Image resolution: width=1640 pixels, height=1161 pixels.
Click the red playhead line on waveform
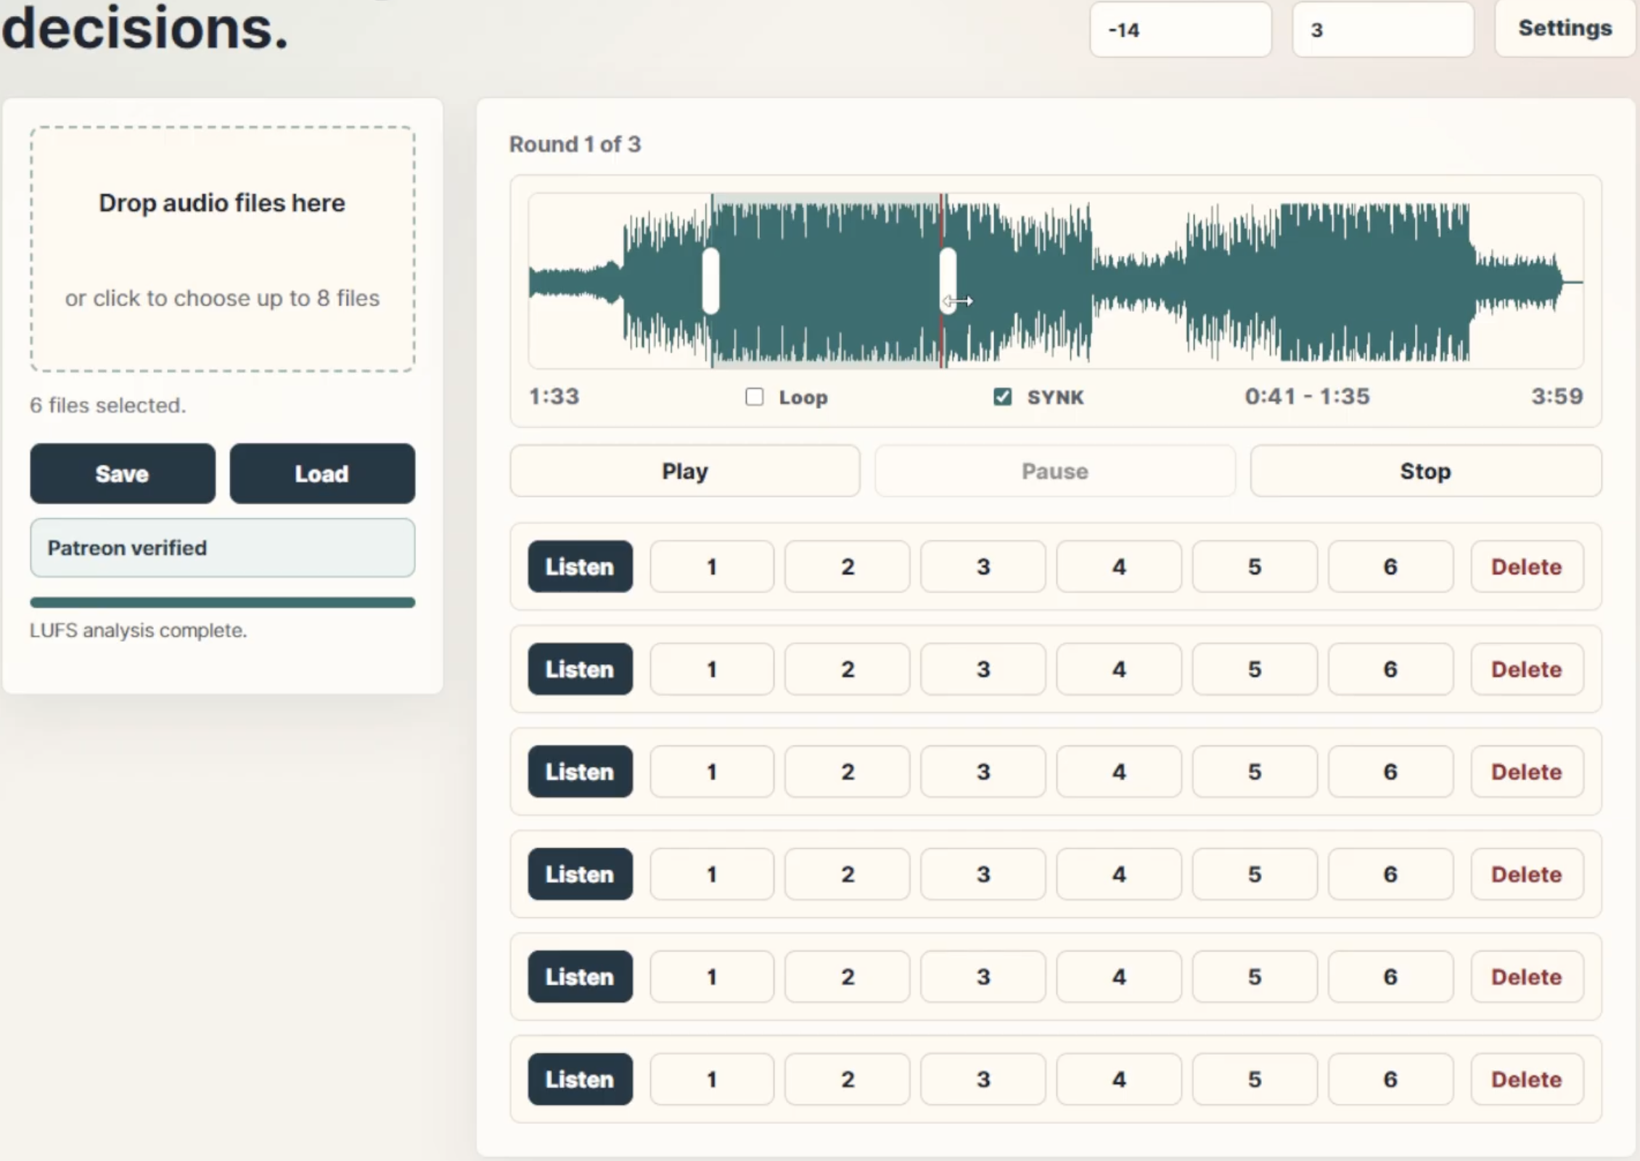(942, 218)
